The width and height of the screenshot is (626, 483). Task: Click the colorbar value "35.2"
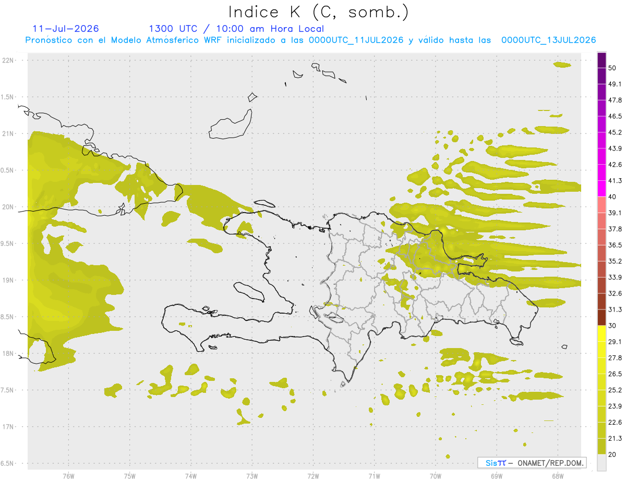pos(615,261)
